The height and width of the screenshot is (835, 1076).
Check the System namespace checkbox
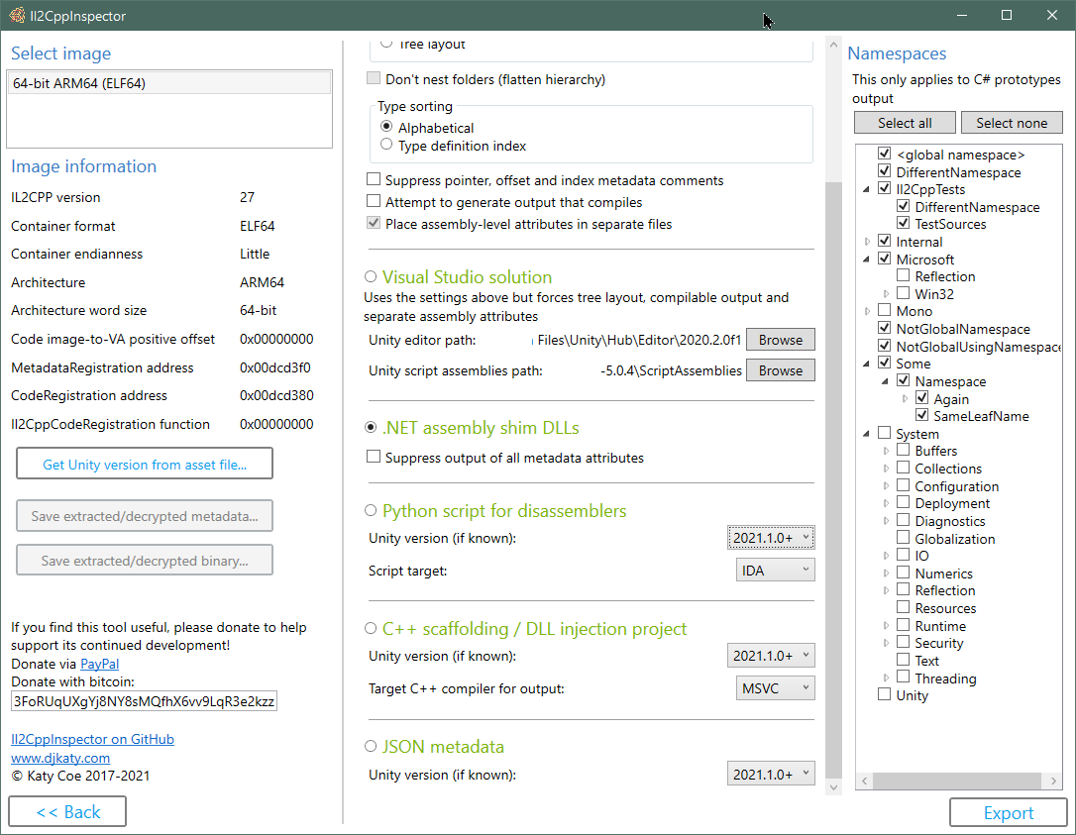tap(884, 433)
